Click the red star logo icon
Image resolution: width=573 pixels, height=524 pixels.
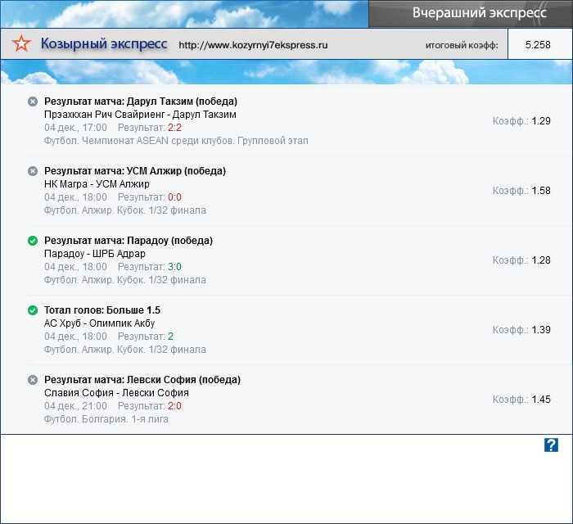(x=23, y=44)
